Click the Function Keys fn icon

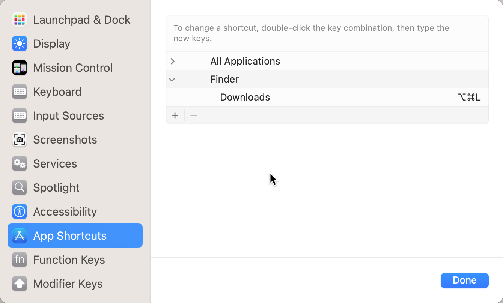tap(19, 259)
